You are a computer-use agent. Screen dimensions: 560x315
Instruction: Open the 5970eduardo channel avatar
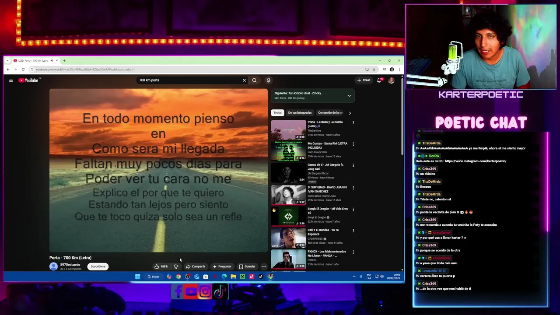click(x=53, y=266)
